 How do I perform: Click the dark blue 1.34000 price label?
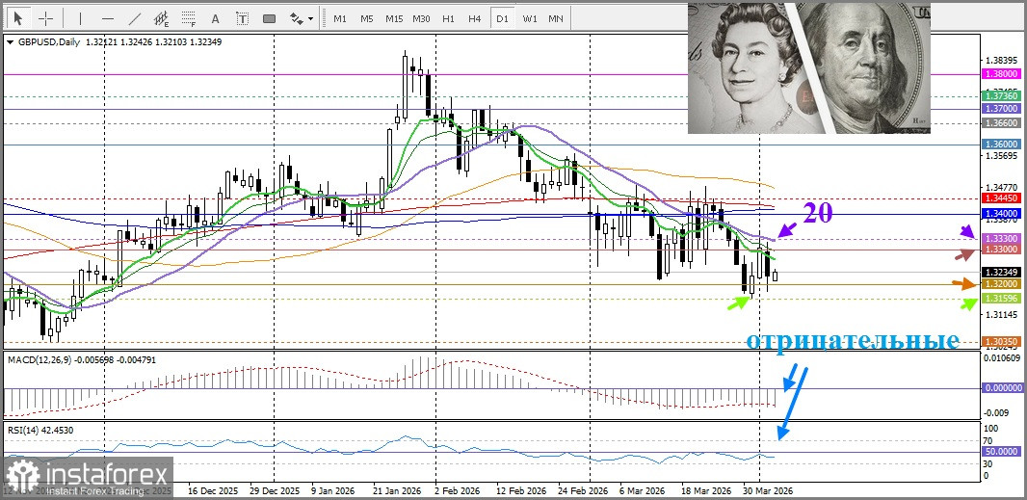click(x=1001, y=213)
